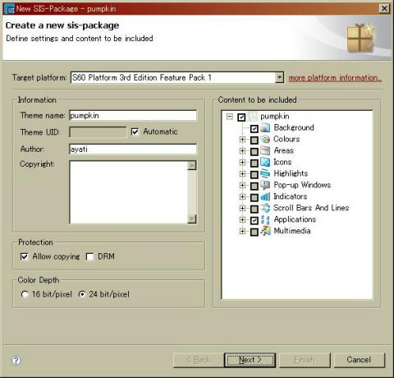Open the context help question mark icon

click(x=16, y=360)
